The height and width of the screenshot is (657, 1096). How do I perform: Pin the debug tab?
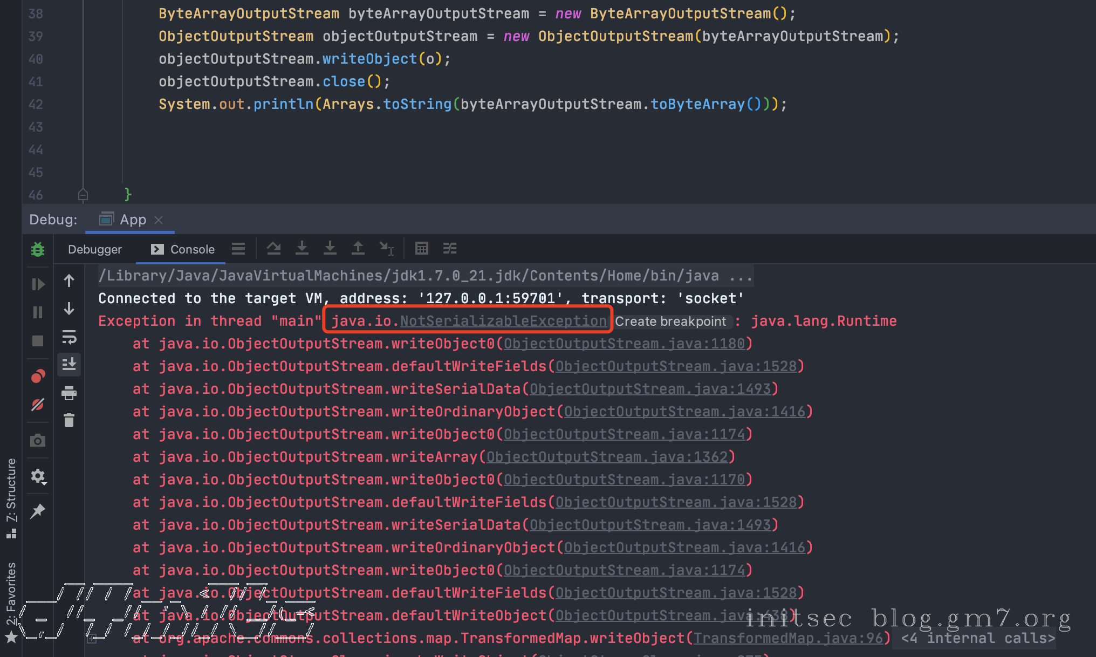(38, 511)
